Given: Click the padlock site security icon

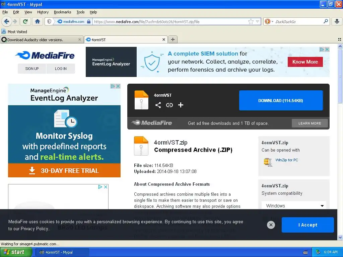Looking at the screenshot, I should point(88,21).
